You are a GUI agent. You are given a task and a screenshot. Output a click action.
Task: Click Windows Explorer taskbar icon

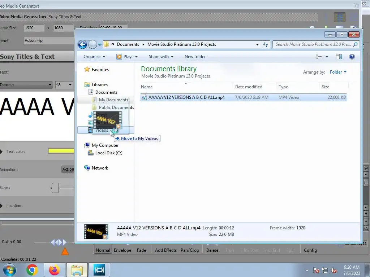[x=77, y=270]
